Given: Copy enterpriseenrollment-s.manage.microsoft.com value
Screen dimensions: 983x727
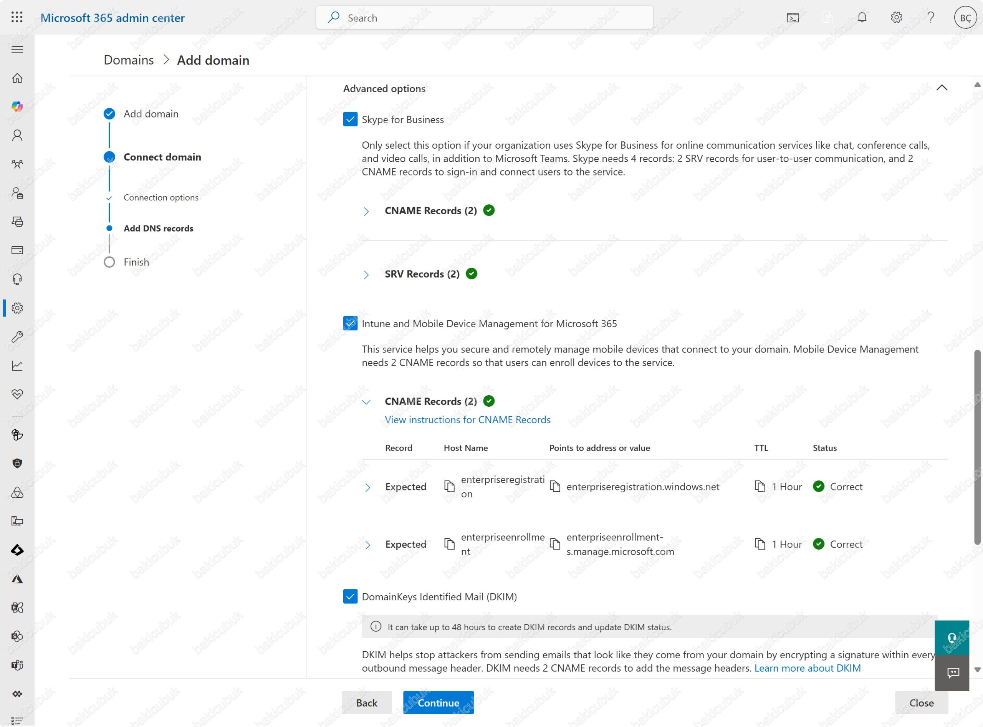Looking at the screenshot, I should 555,544.
